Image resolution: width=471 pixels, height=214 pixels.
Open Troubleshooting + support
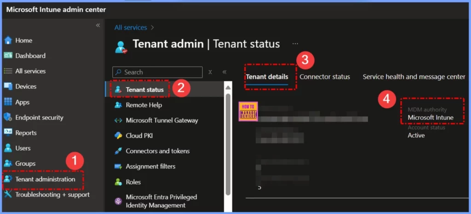tap(52, 195)
